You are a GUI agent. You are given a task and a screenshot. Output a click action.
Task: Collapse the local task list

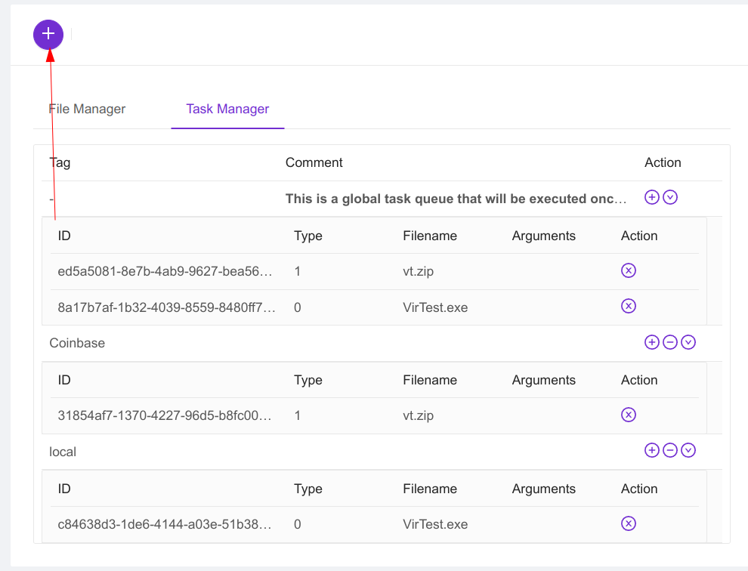pos(688,451)
